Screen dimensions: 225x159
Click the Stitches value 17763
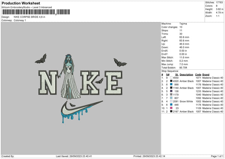pos(219,3)
